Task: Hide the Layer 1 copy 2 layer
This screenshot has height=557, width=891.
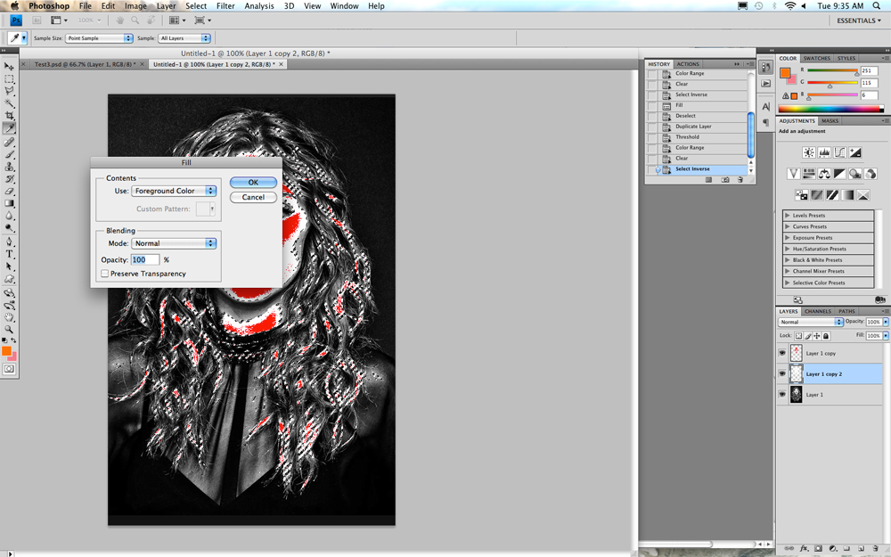Action: click(x=782, y=374)
